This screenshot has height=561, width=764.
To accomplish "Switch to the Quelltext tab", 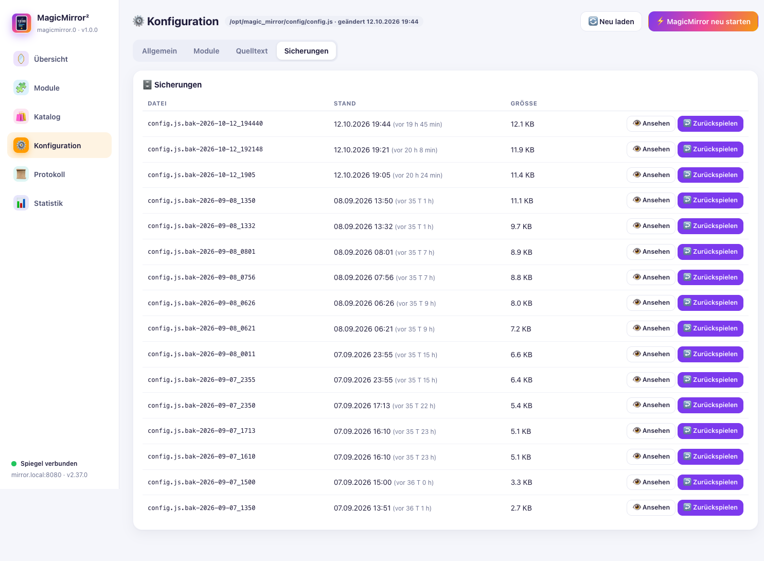I will (x=252, y=51).
